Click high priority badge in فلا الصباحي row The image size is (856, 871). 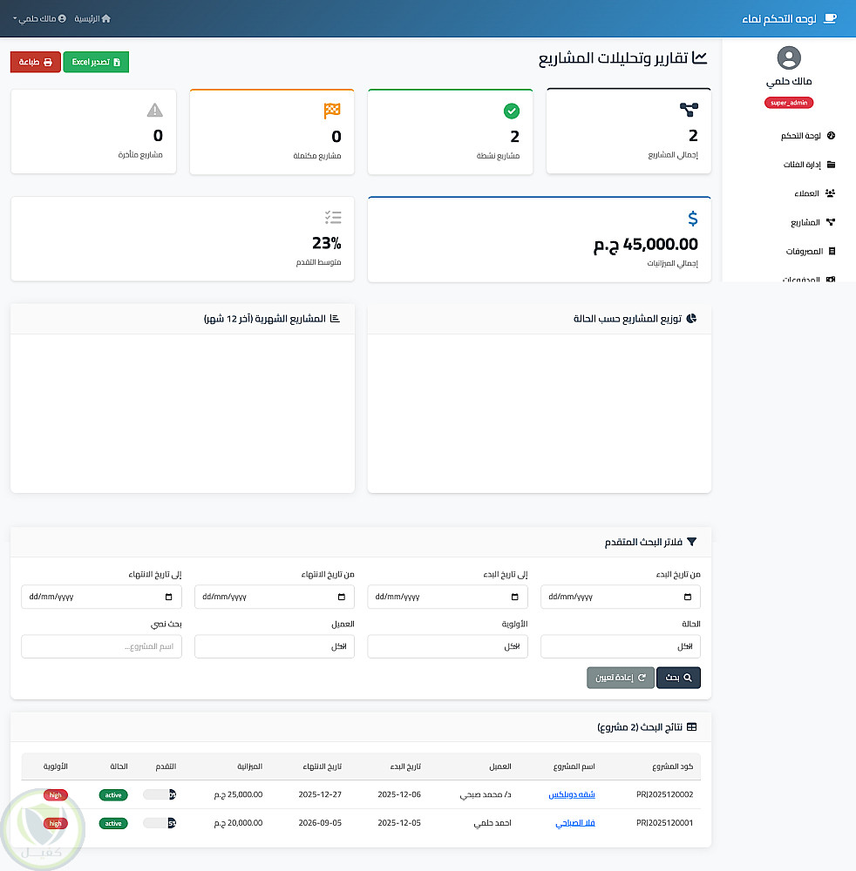tap(56, 823)
